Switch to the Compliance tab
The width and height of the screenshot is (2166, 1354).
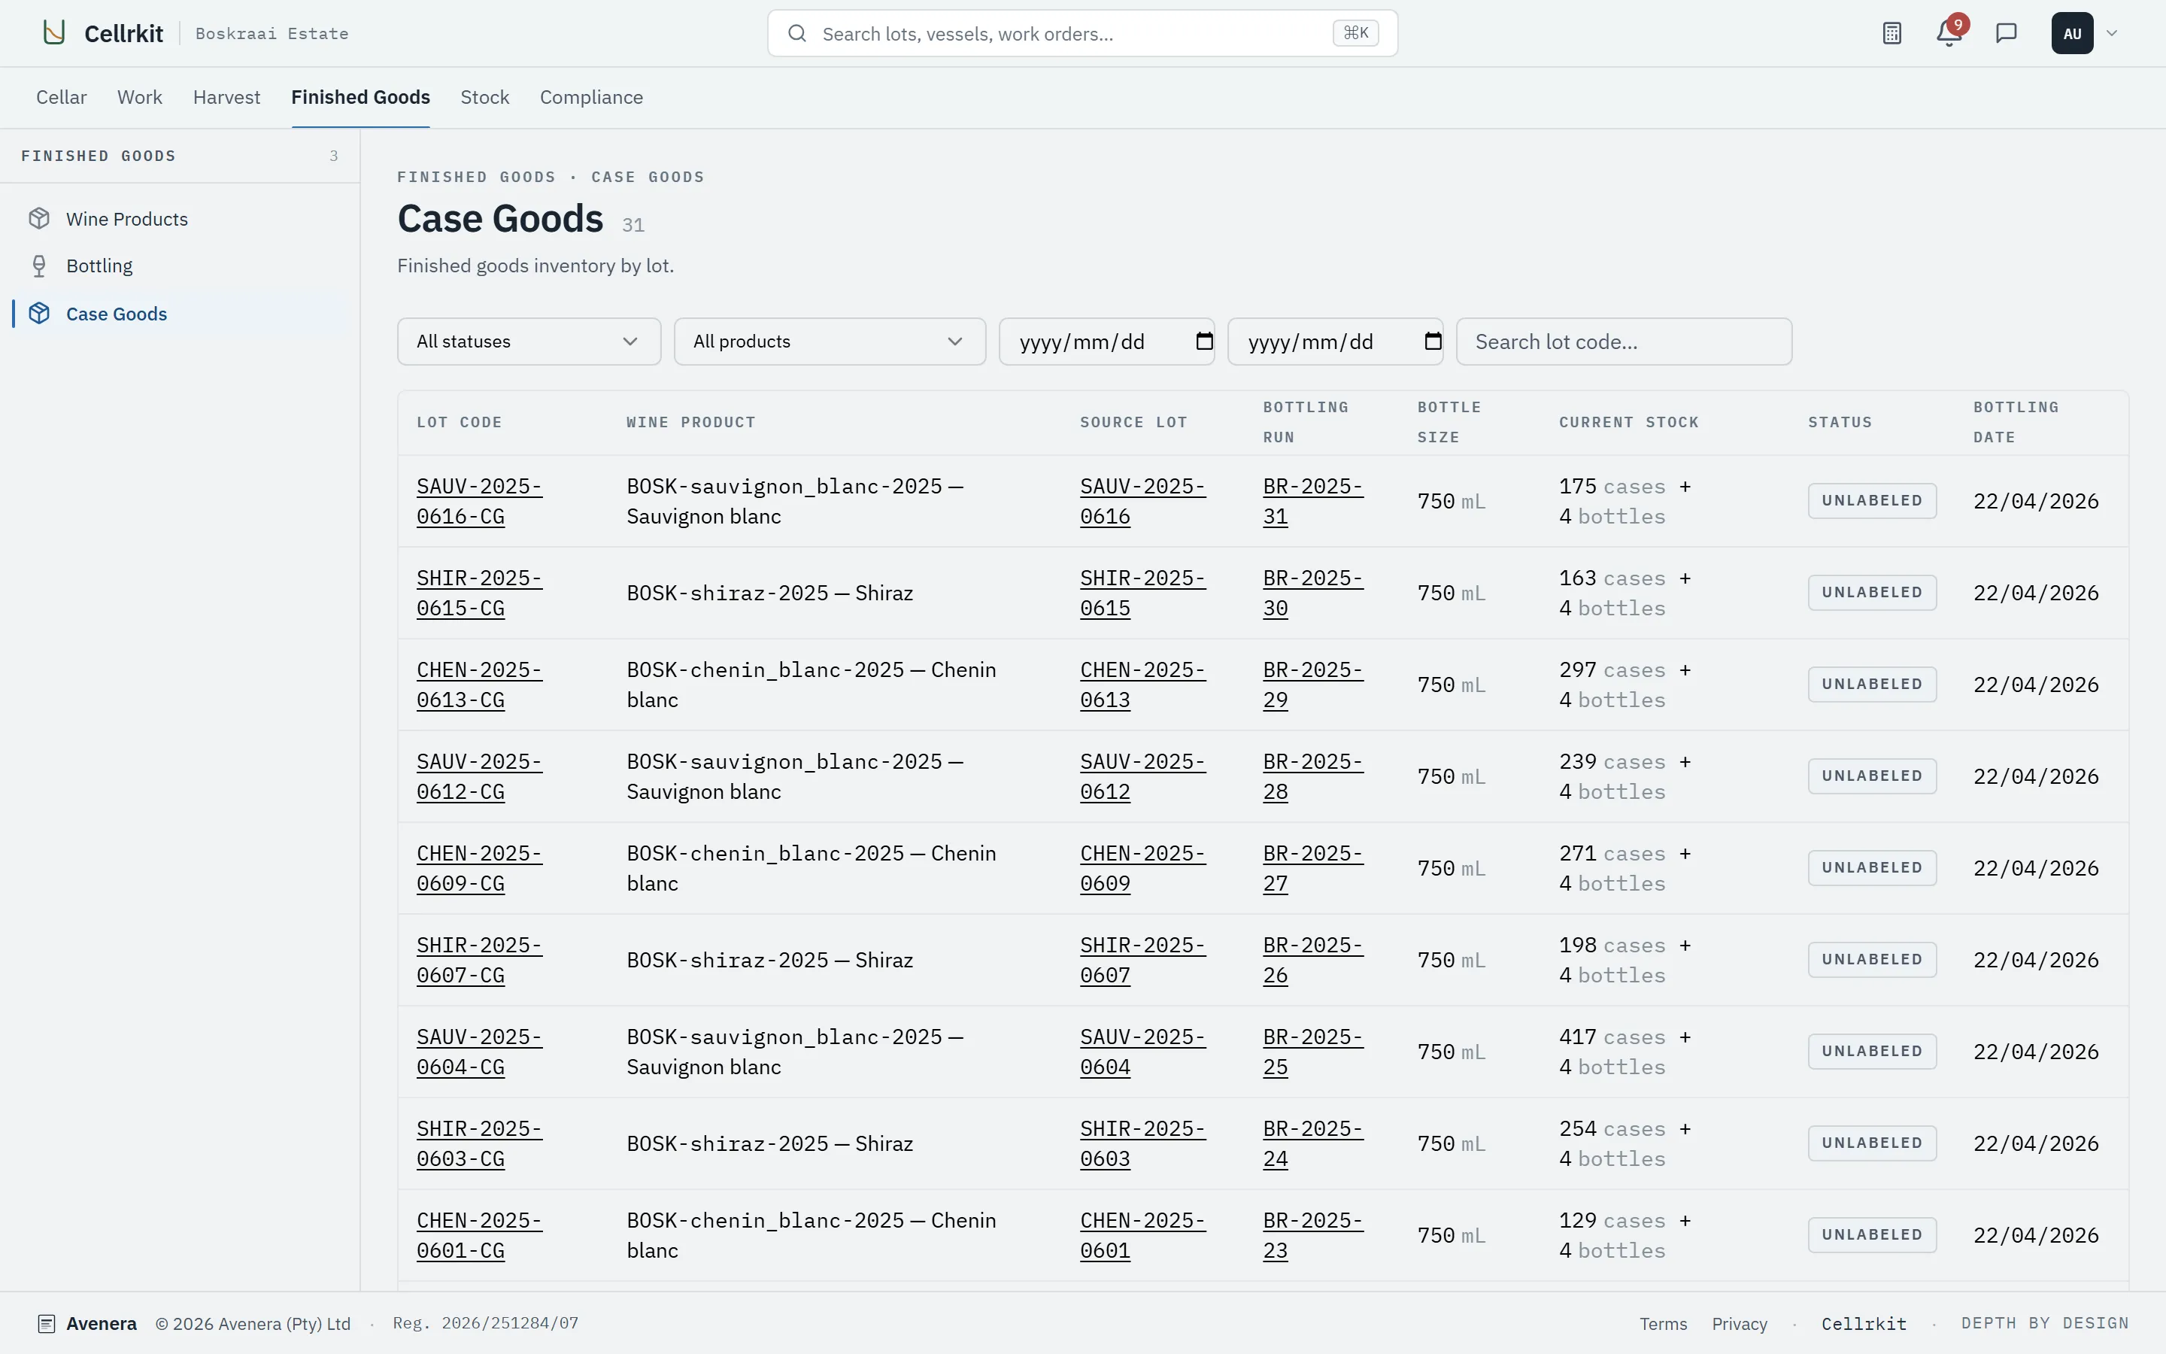coord(590,97)
